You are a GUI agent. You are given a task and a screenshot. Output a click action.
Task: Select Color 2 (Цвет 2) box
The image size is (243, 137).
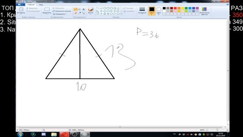tap(159, 11)
